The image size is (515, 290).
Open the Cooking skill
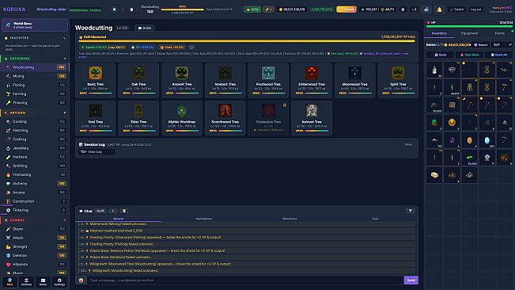tap(35, 121)
